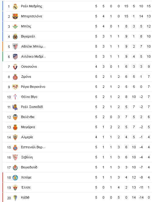Click the Getafe blue crest
This screenshot has width=152, height=202.
[x=15, y=178]
